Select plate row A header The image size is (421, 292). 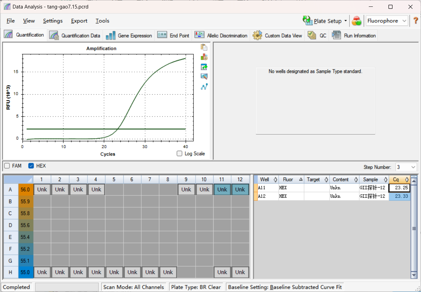tap(10, 189)
